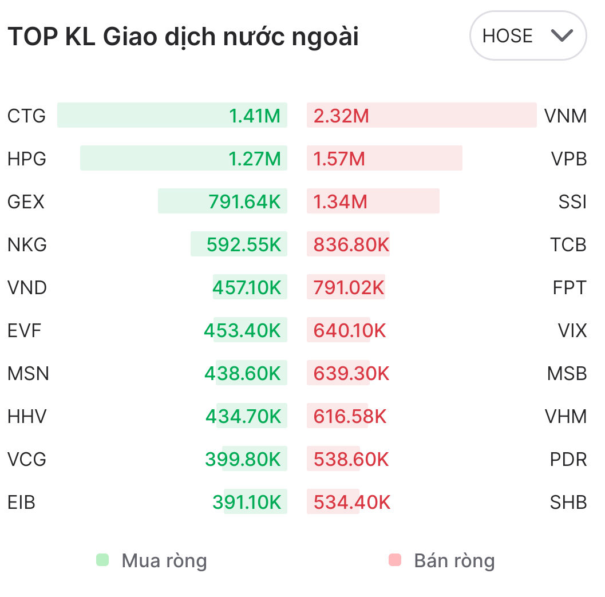This screenshot has width=605, height=597.
Task: Click the SSI 1.34M sell bar
Action: point(373,201)
